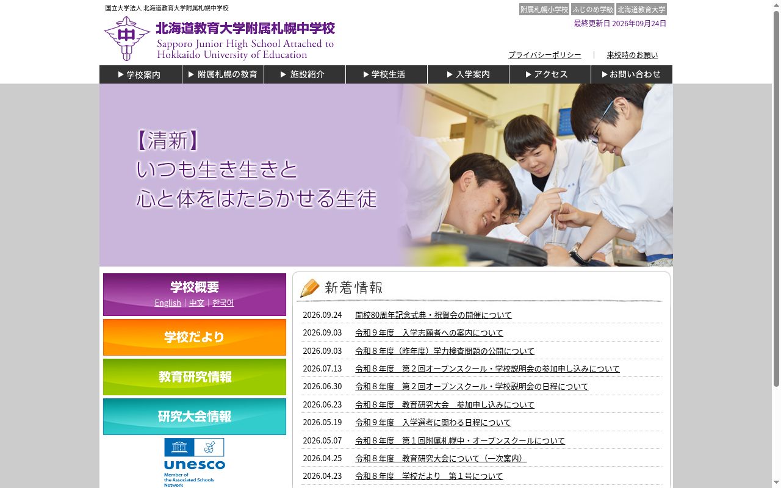This screenshot has height=488, width=781.
Task: Click the school crest logo in the header
Action: pos(127,38)
